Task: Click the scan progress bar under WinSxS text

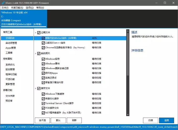Action: tap(24, 27)
